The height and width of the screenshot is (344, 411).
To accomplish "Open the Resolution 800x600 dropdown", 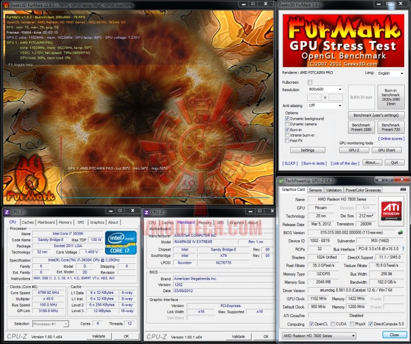I will pyautogui.click(x=325, y=89).
